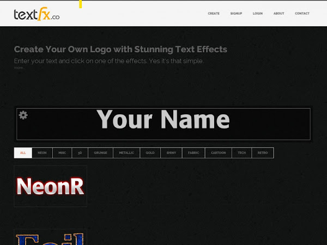Select the RETRO category tab
Screen dimensions: 327x245
pos(263,152)
